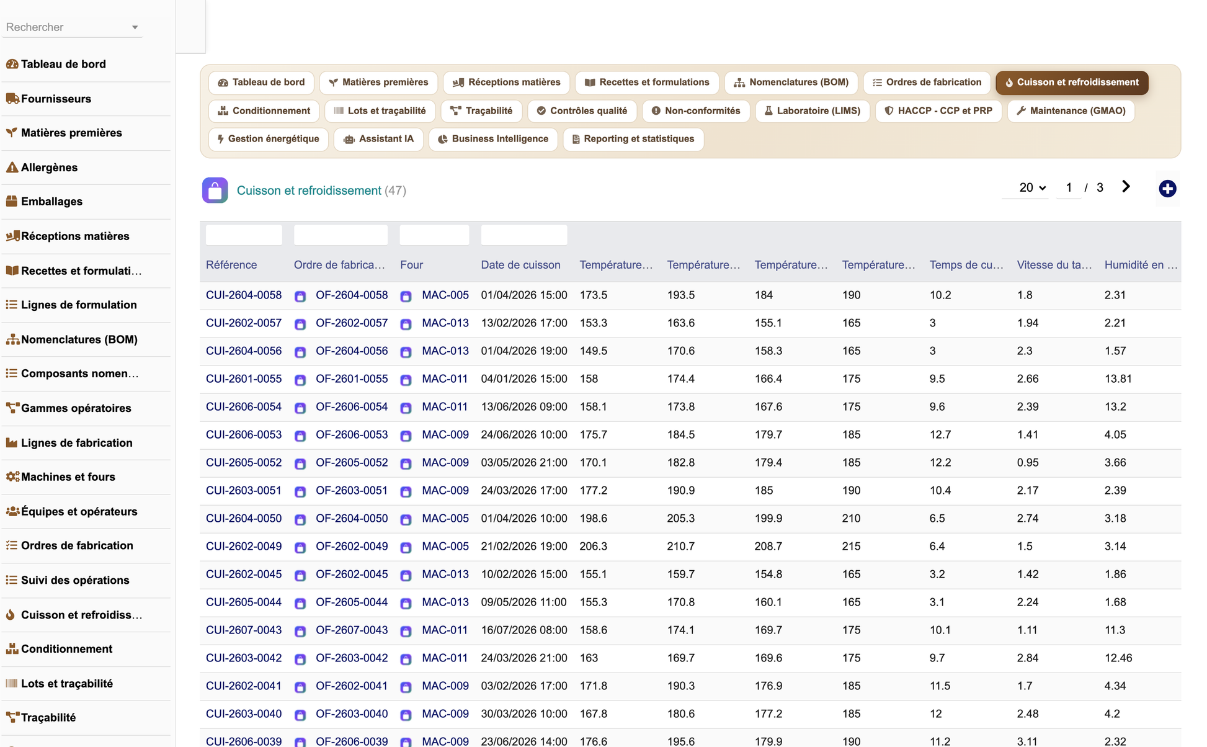Open order link OF-2603-0042

(x=352, y=658)
